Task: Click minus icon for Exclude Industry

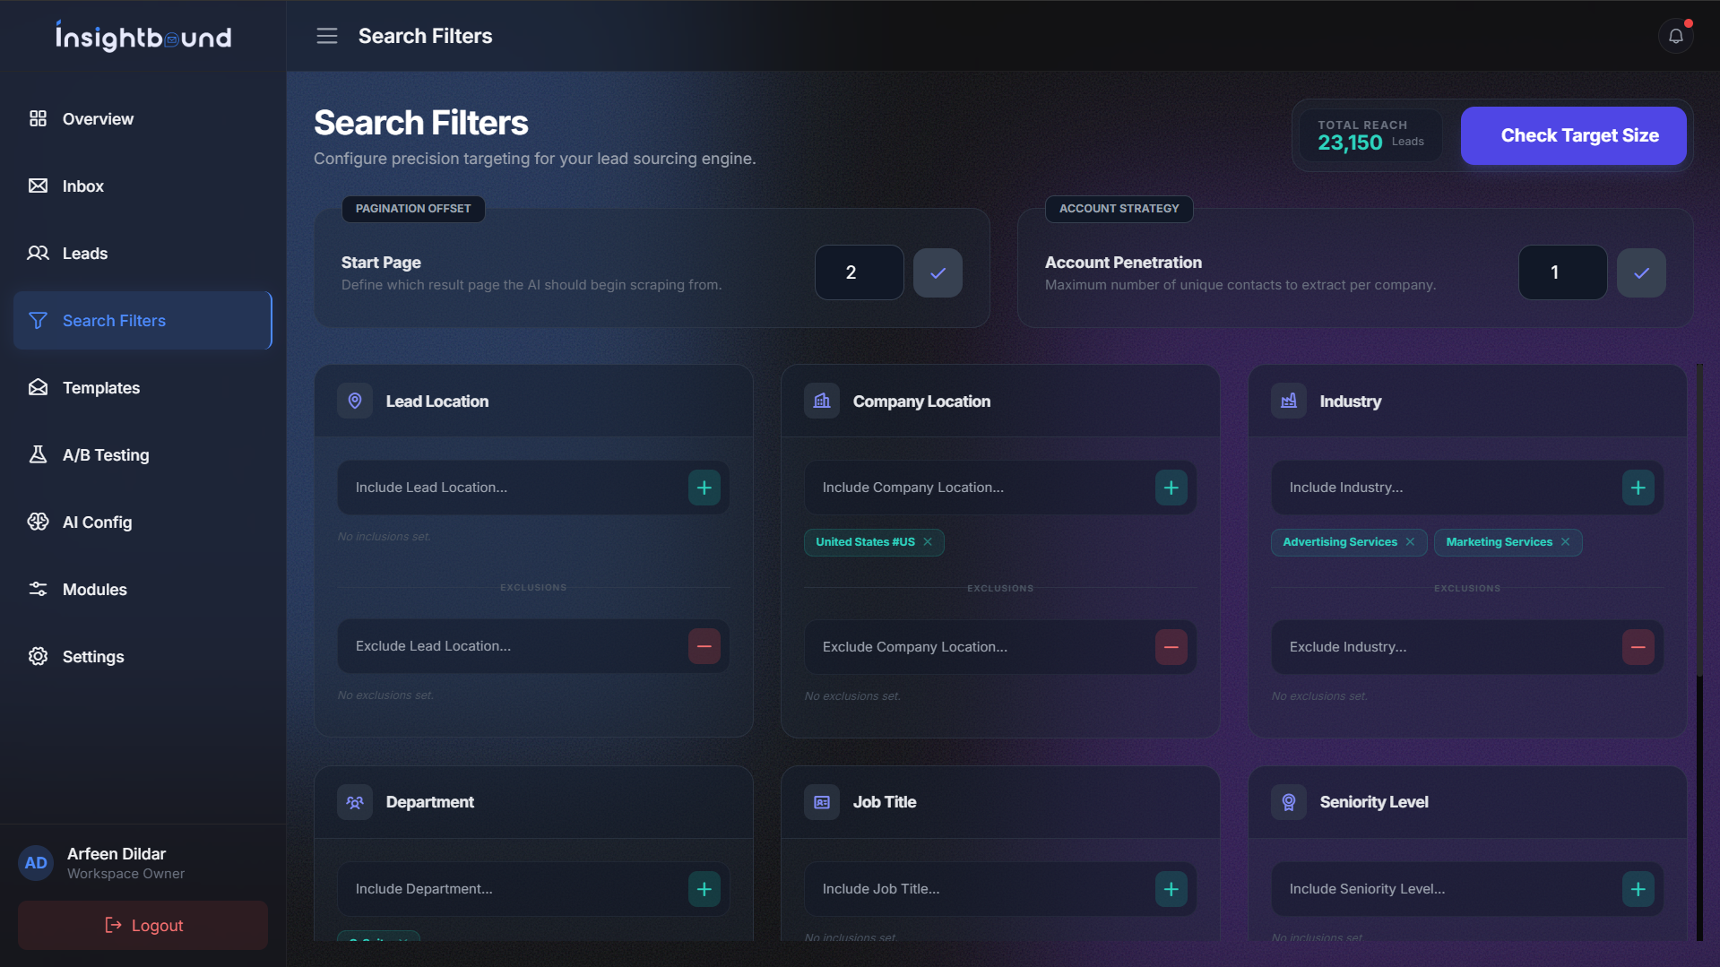Action: (1638, 647)
